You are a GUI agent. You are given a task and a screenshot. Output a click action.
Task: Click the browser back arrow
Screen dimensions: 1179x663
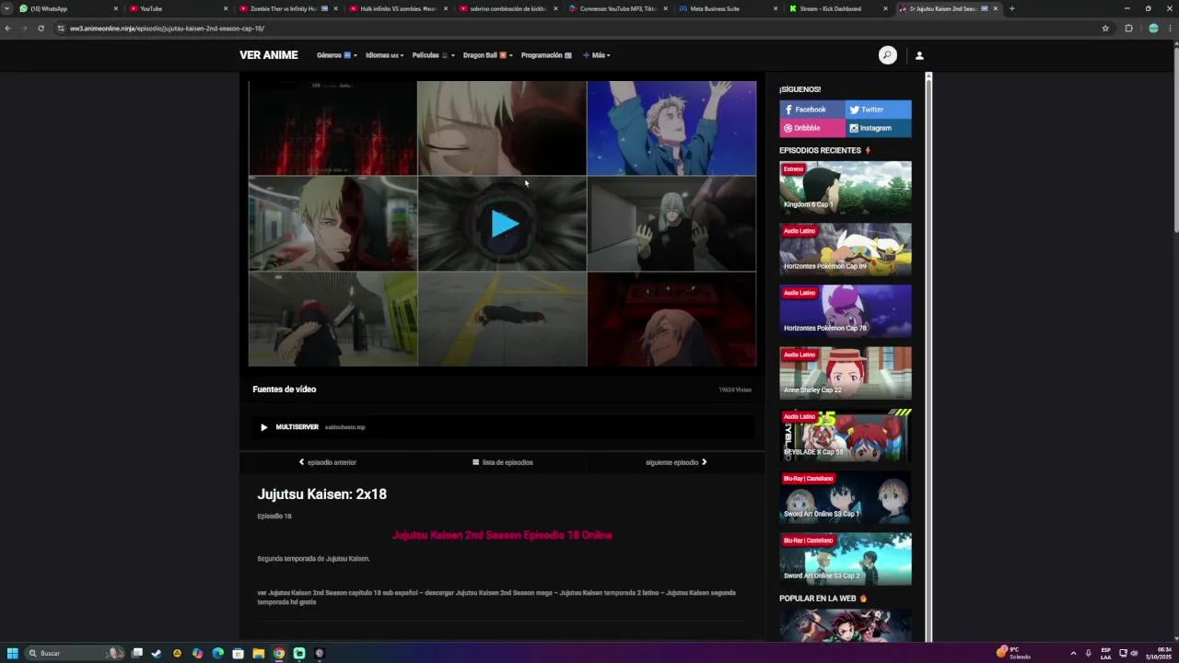click(x=7, y=29)
